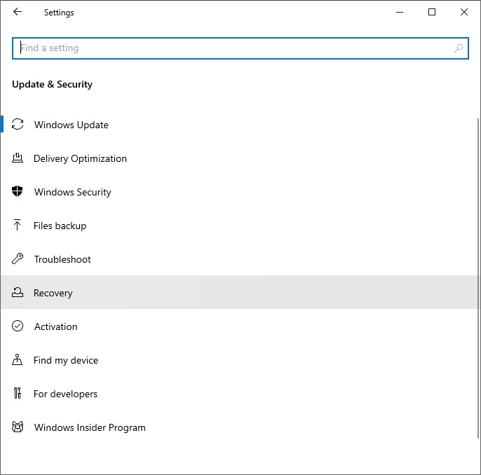This screenshot has width=481, height=475.
Task: Open Find my device settings
Action: click(x=239, y=360)
